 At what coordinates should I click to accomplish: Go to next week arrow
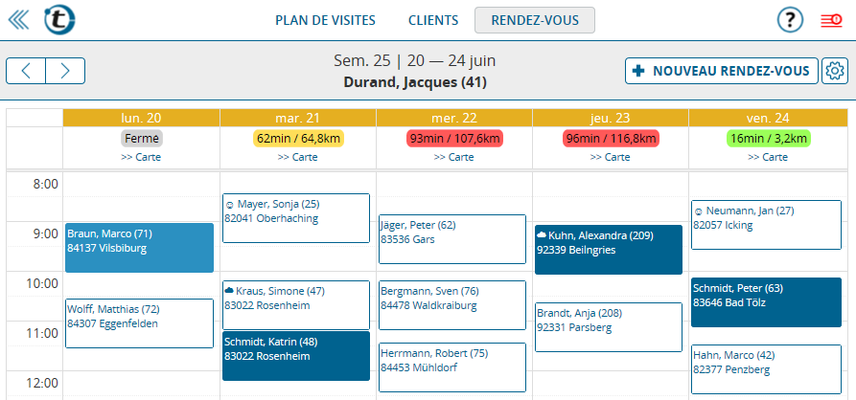(65, 71)
